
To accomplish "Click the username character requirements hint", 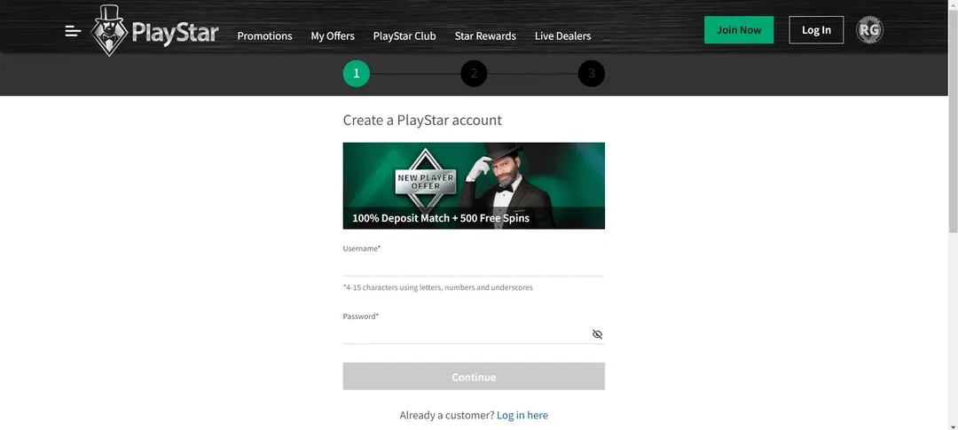I will coord(437,287).
